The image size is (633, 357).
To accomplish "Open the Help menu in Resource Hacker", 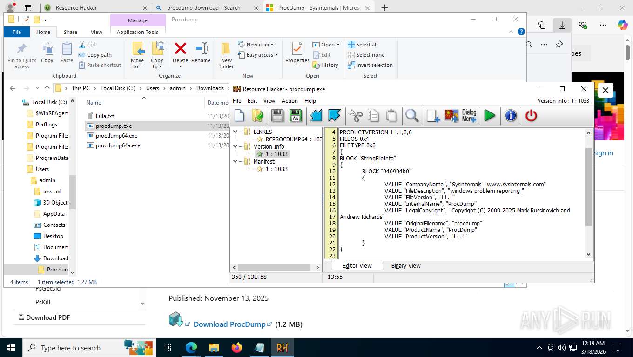I will (310, 101).
